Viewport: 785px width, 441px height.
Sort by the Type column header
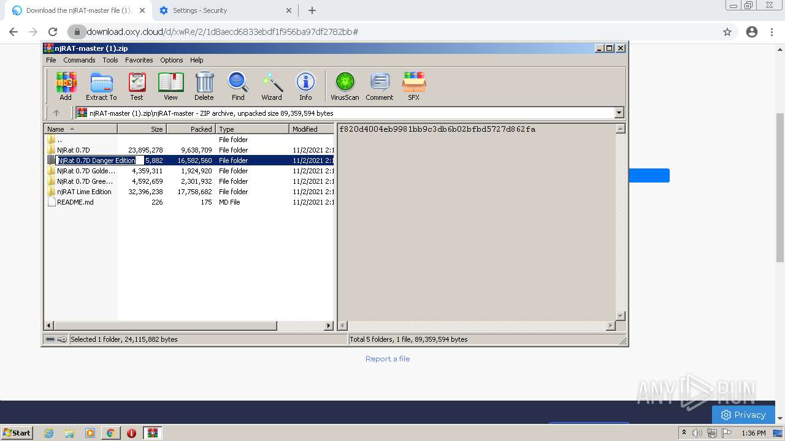click(252, 129)
